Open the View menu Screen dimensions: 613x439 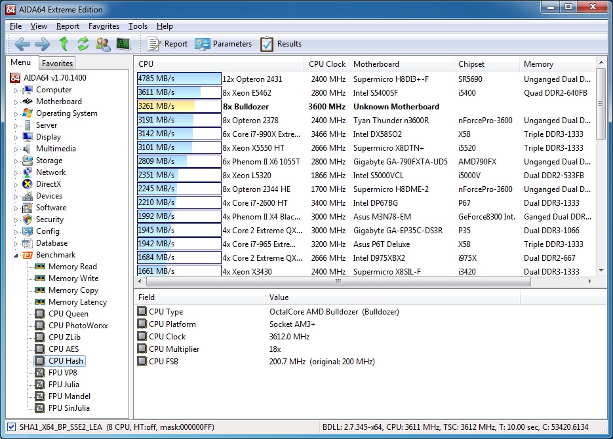pyautogui.click(x=39, y=26)
